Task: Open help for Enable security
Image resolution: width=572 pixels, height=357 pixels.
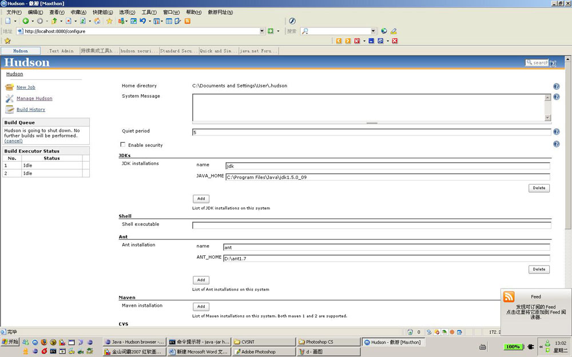Action: 557,144
